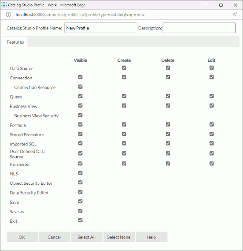Screen dimensions: 243x251
Task: Toggle Imported SQL Edit checkbox
Action: (x=212, y=143)
